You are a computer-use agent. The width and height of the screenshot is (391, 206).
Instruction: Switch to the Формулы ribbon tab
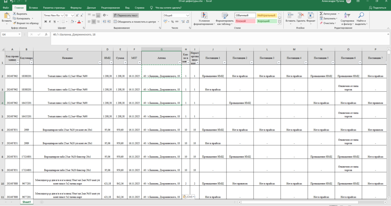[76, 8]
